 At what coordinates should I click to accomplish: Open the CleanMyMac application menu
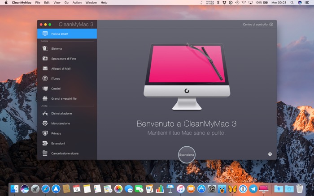(x=22, y=3)
